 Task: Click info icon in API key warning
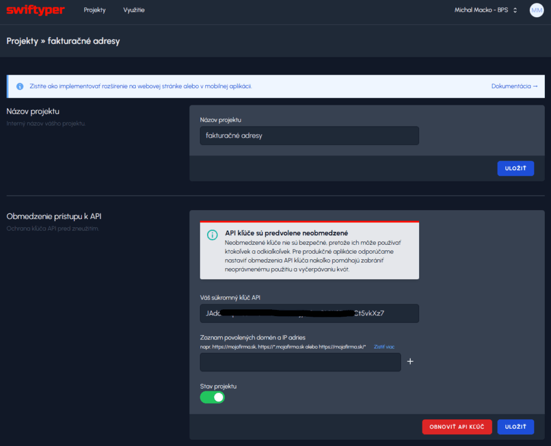click(x=212, y=235)
